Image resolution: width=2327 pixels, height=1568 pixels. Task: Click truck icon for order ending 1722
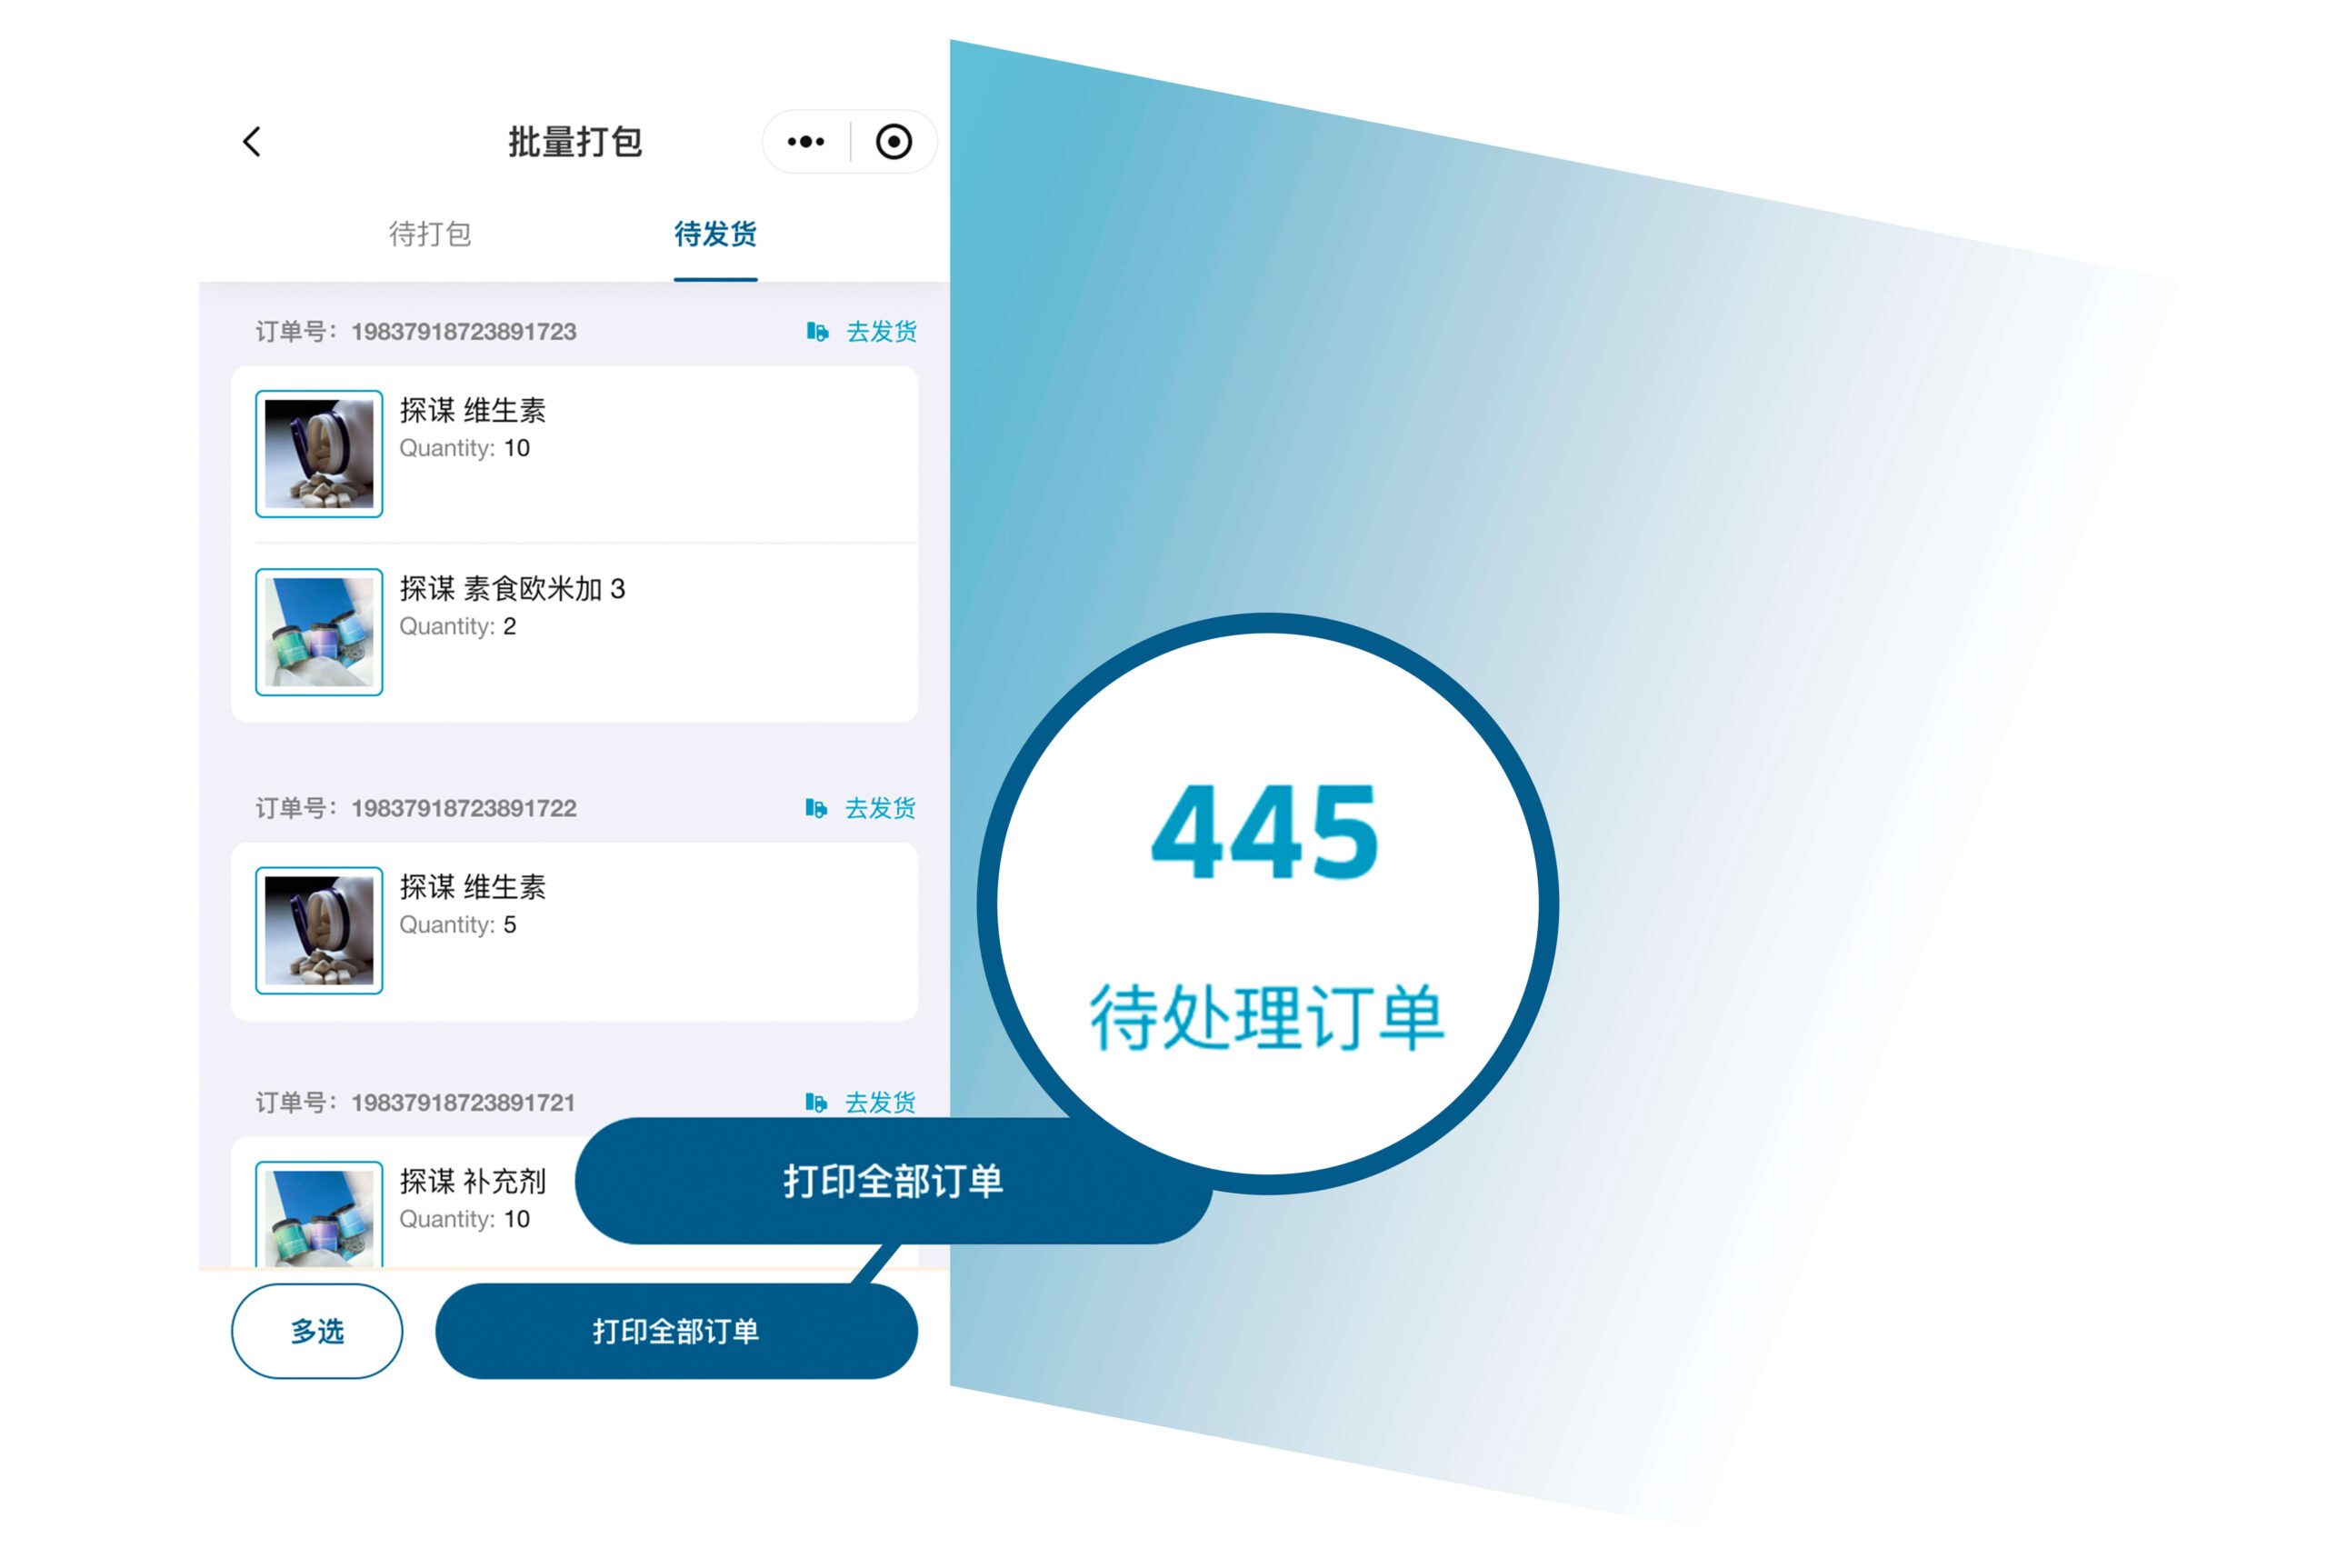click(816, 808)
